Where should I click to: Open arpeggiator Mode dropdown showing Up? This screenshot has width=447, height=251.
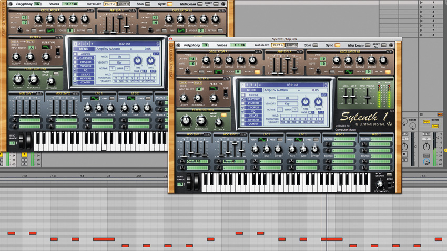287,98
